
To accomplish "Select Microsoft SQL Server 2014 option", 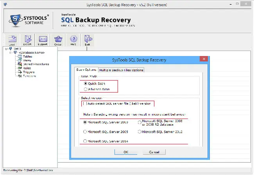I will point(85,141).
